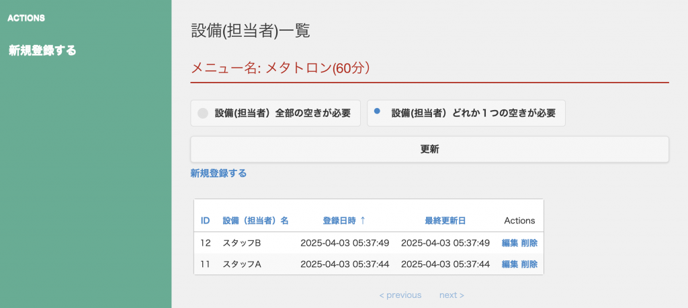The width and height of the screenshot is (688, 308).
Task: Click the 更新 button
Action: click(x=429, y=150)
